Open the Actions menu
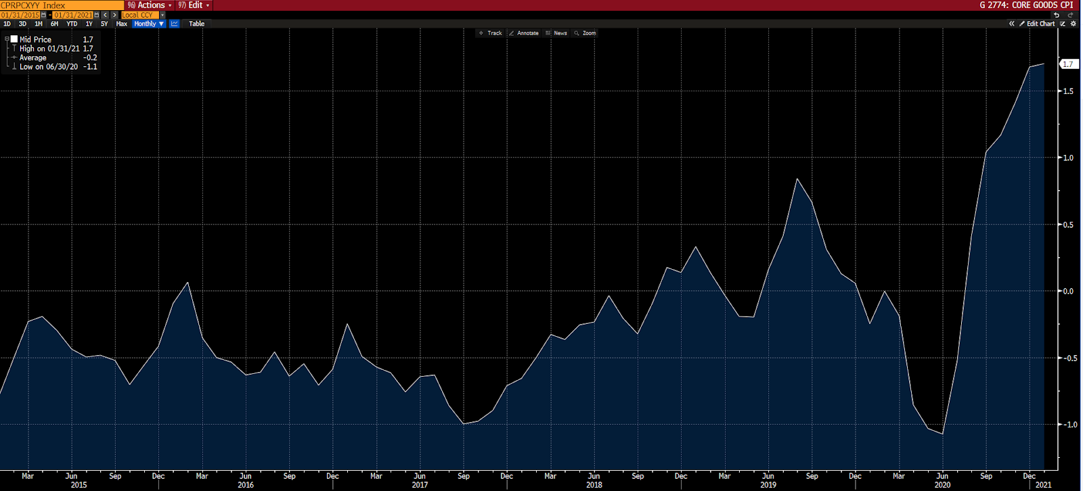The image size is (1083, 491). 150,5
